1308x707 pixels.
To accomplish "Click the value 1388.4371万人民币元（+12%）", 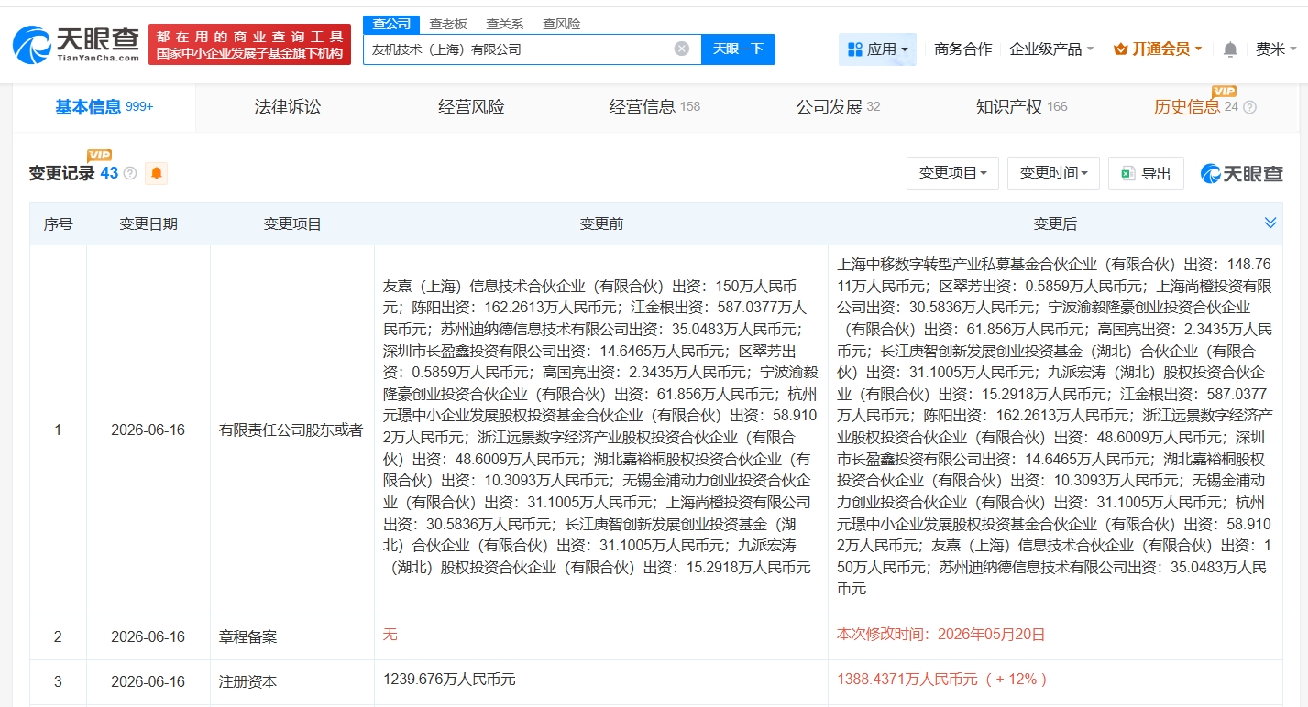I will coord(941,680).
